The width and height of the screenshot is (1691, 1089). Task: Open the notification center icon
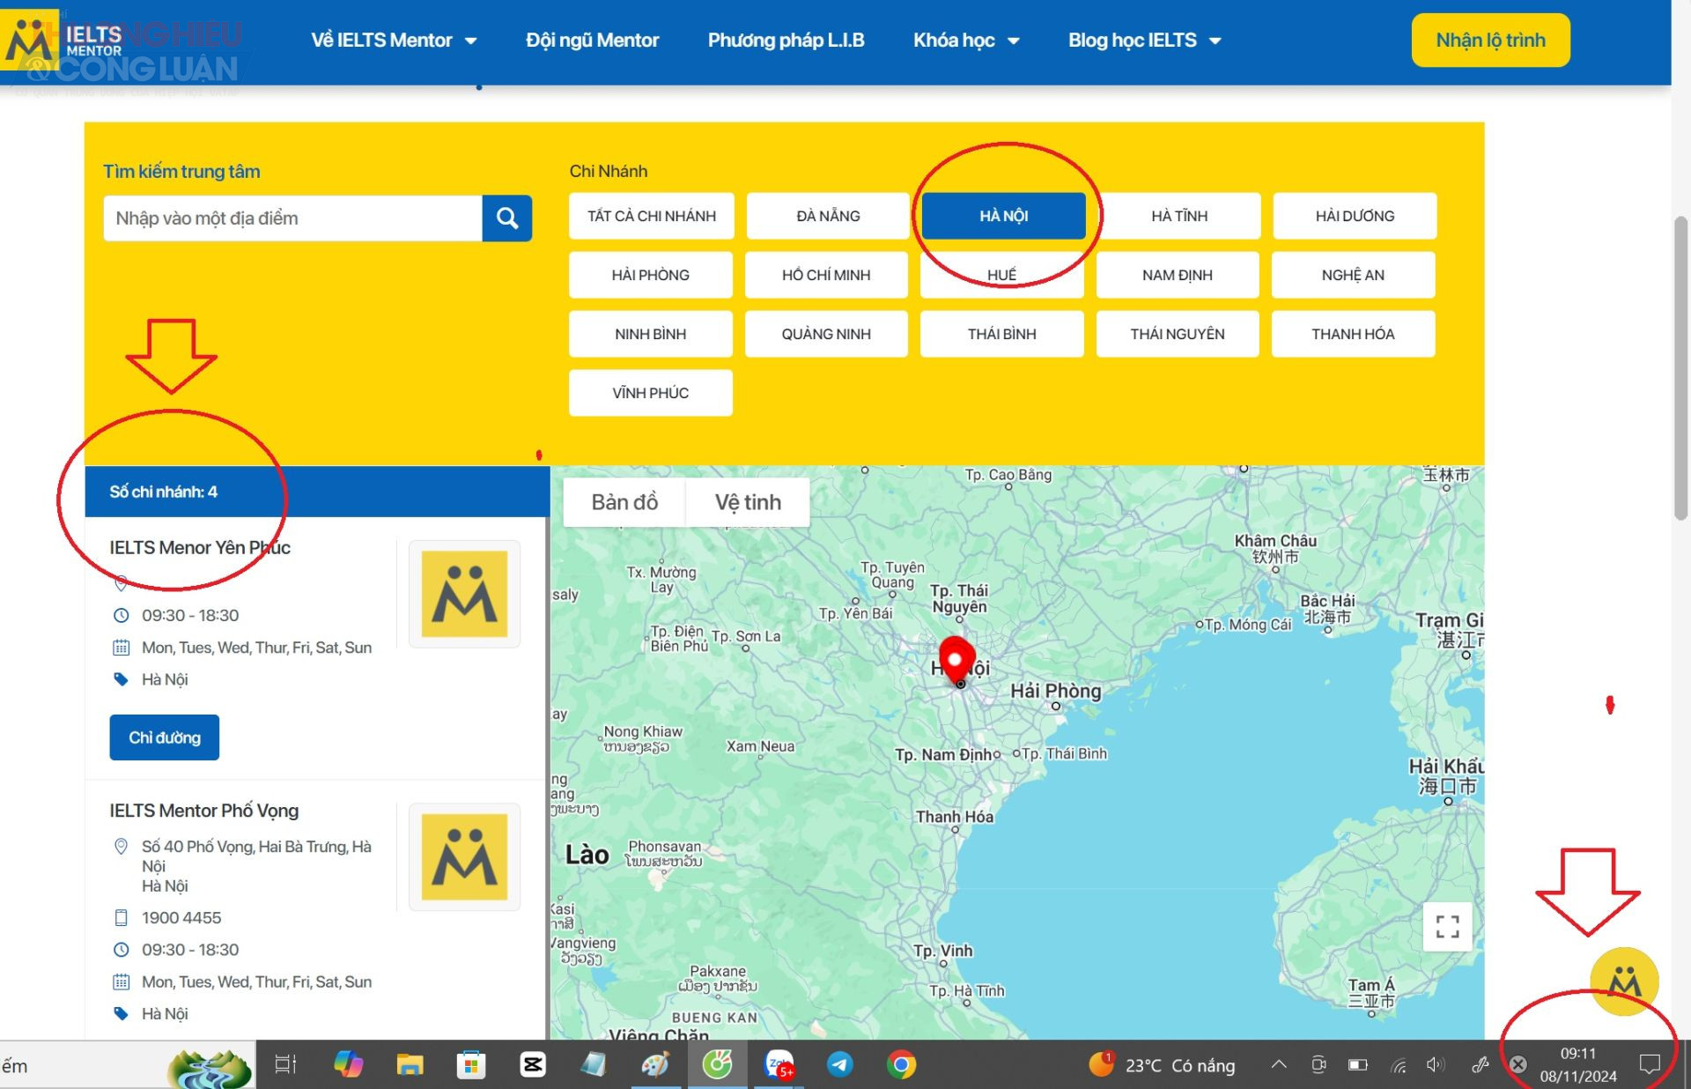[1650, 1064]
